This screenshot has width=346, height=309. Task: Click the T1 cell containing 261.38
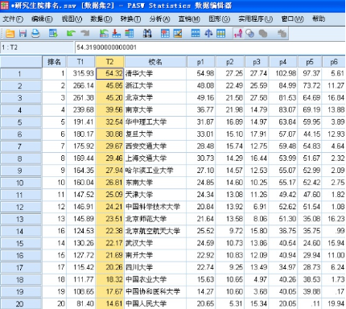(81, 98)
